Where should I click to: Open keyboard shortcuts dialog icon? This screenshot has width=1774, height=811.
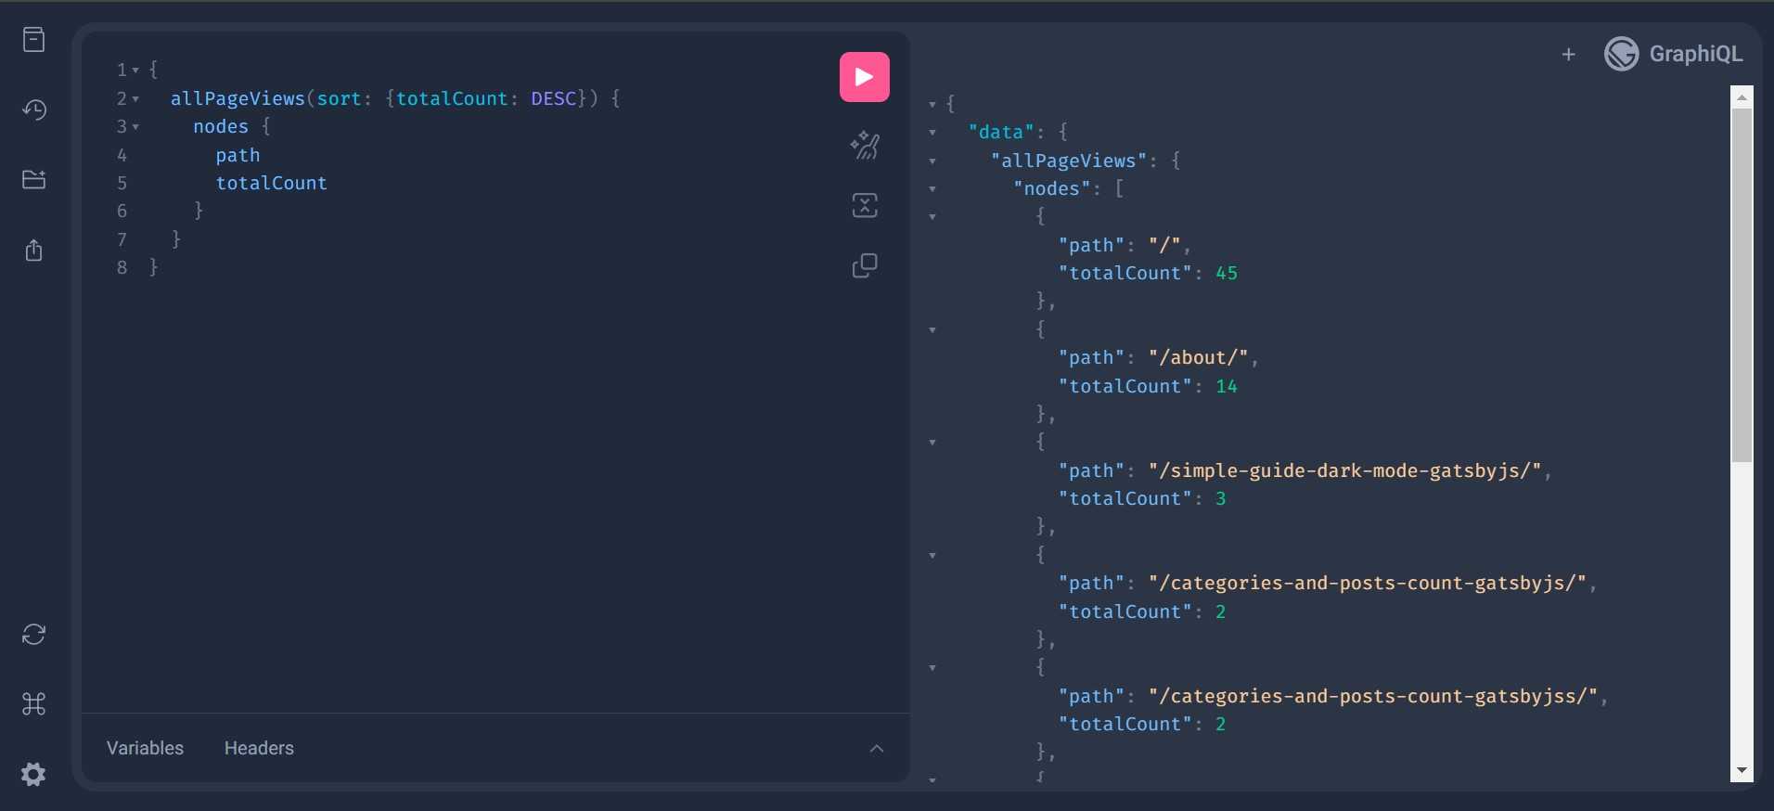click(x=33, y=704)
